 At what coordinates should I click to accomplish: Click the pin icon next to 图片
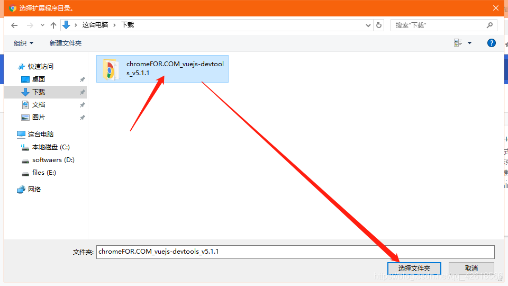[83, 118]
